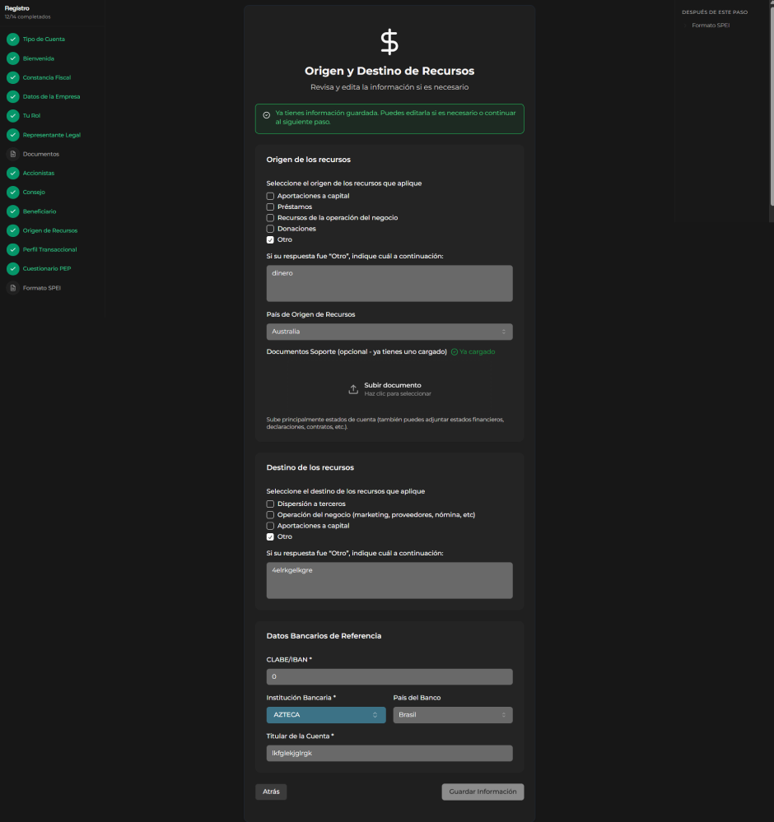Click the check icon next to Representante Legal
The image size is (774, 822).
coord(13,135)
